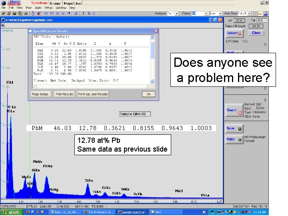Click the second open-folder toolbar icon
Viewport: 288px width, 216px height.
click(9, 14)
